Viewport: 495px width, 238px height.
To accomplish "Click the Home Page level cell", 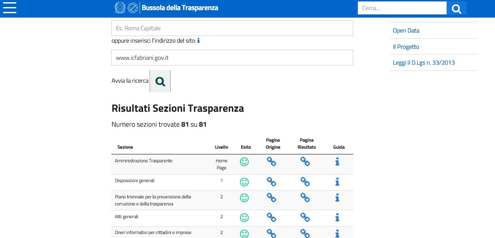I will click(x=221, y=164).
